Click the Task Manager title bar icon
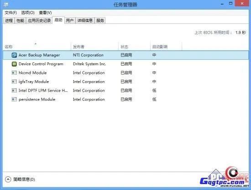This screenshot has height=190, width=251. coord(5,5)
